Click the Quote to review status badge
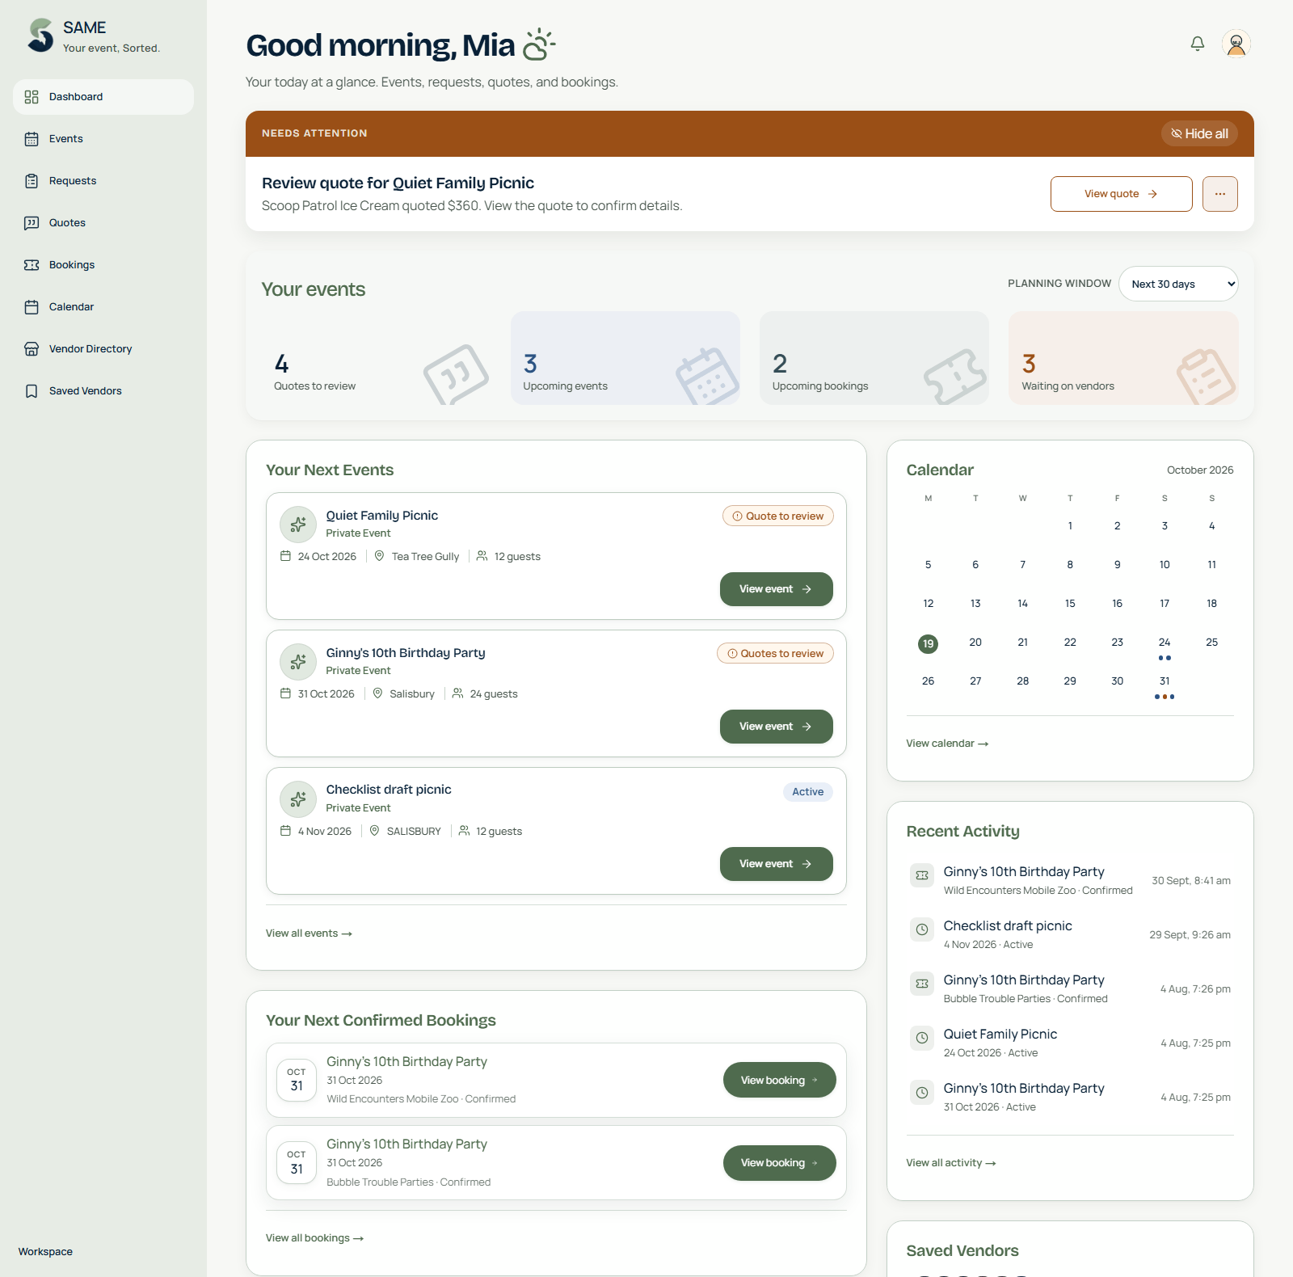Image resolution: width=1293 pixels, height=1277 pixels. click(778, 516)
